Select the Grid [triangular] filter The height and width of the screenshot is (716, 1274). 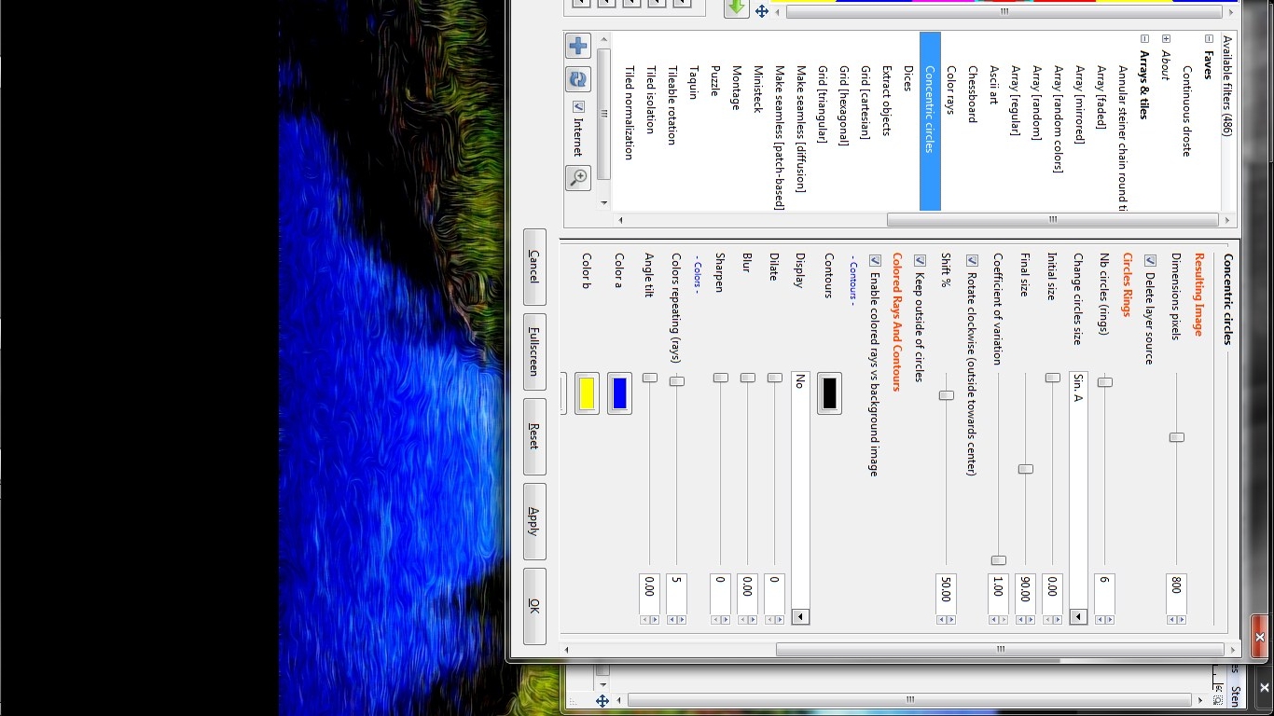point(823,103)
